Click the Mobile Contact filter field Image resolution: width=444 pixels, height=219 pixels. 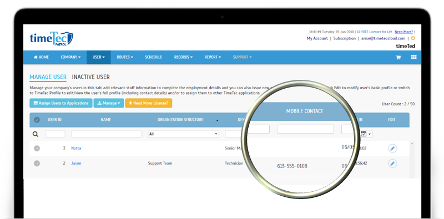click(x=306, y=129)
